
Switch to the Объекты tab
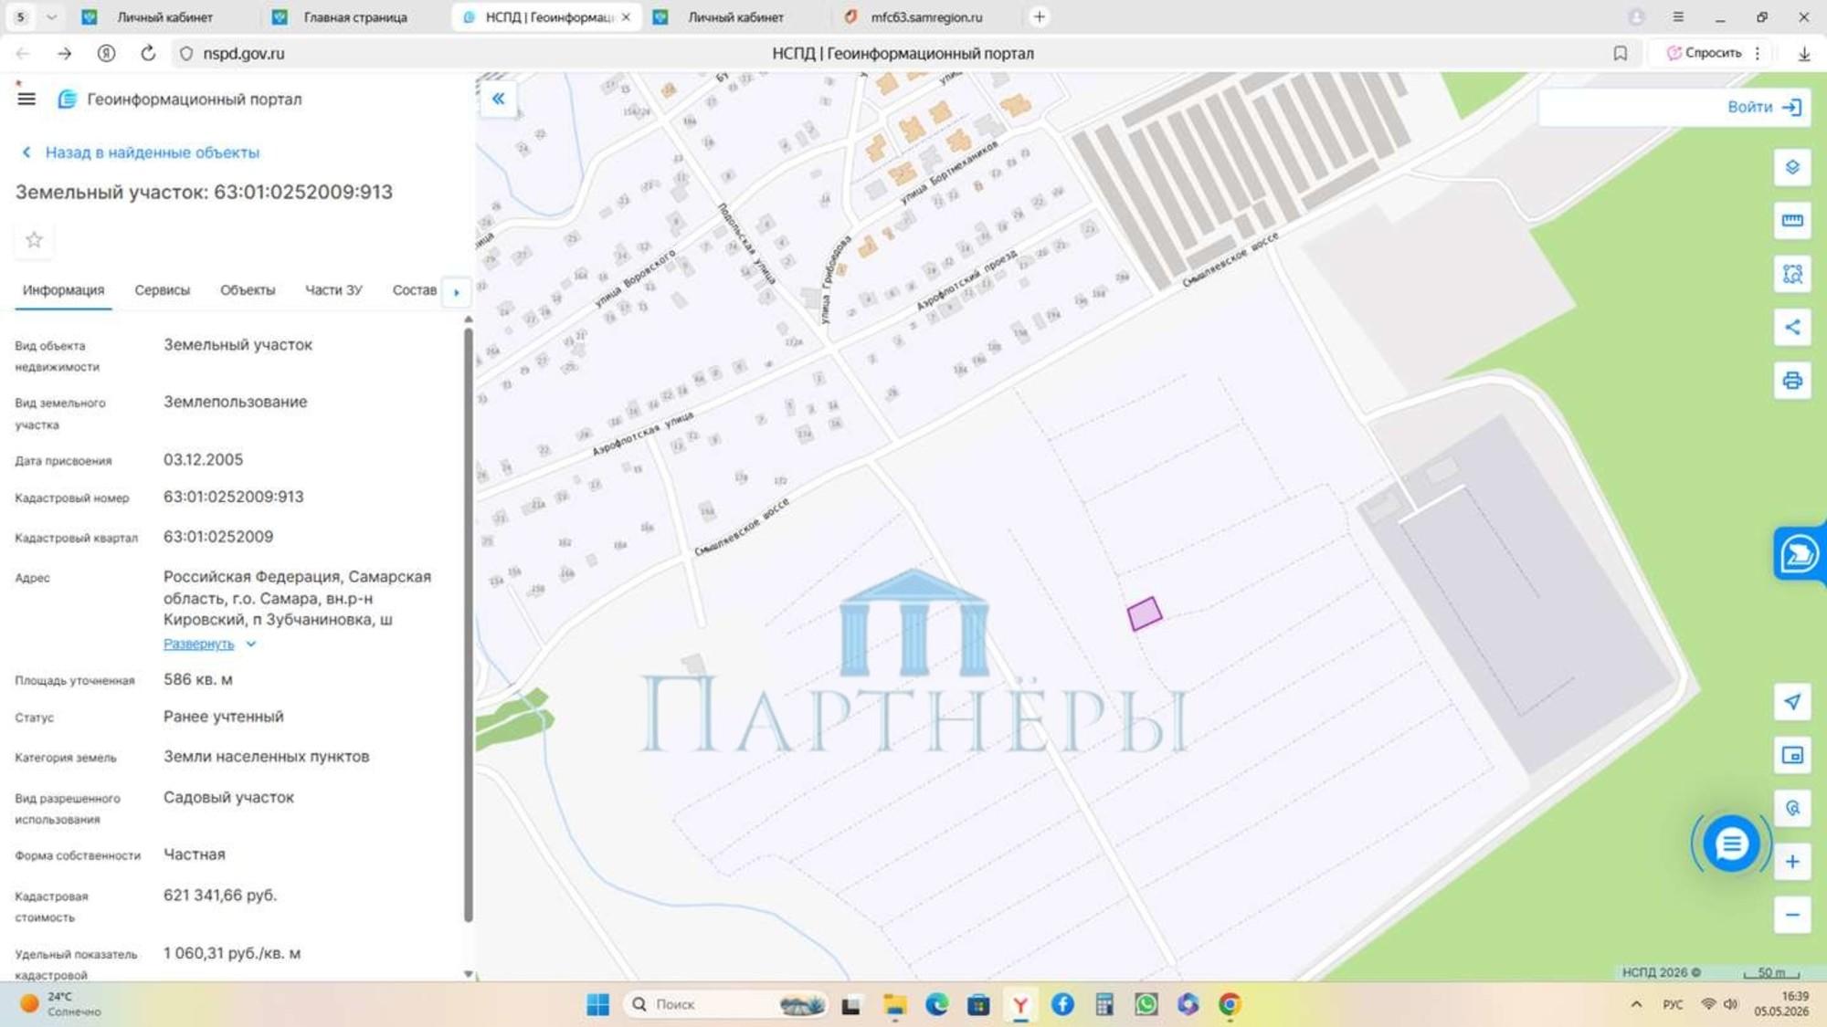pyautogui.click(x=248, y=290)
